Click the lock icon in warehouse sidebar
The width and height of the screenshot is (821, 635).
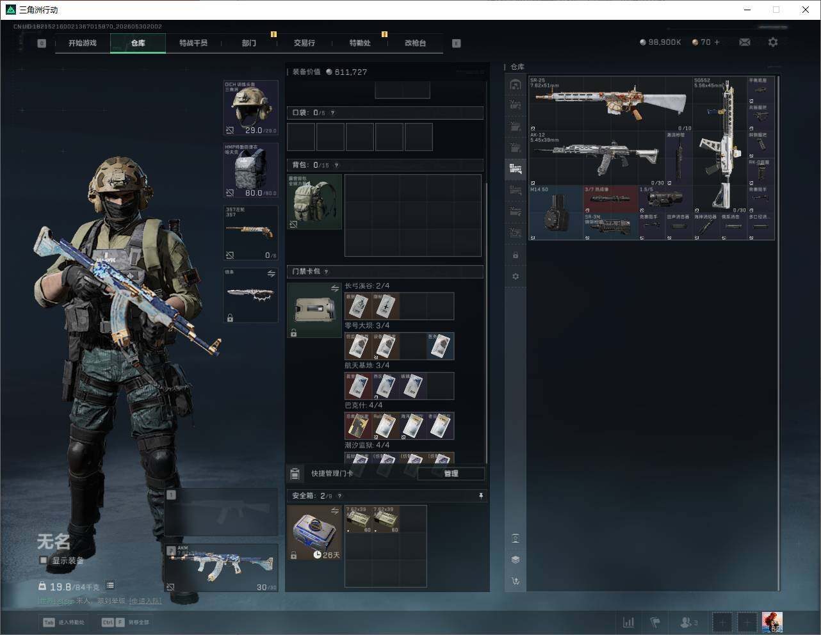[x=516, y=255]
